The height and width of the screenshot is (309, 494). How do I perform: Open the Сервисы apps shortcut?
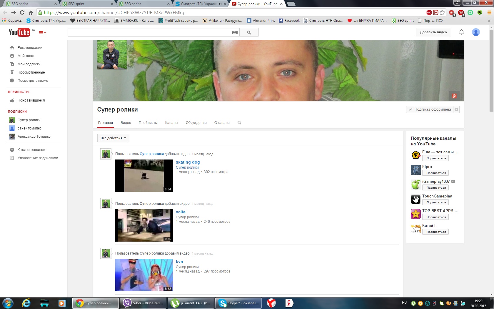point(12,21)
